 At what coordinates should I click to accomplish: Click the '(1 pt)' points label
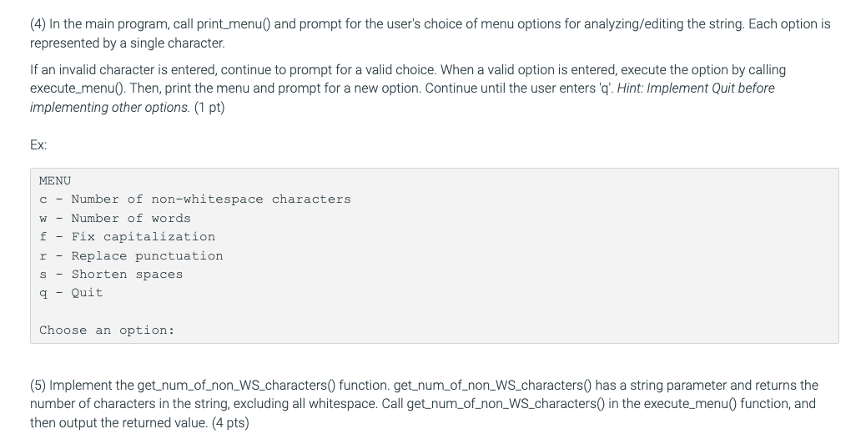tap(209, 107)
